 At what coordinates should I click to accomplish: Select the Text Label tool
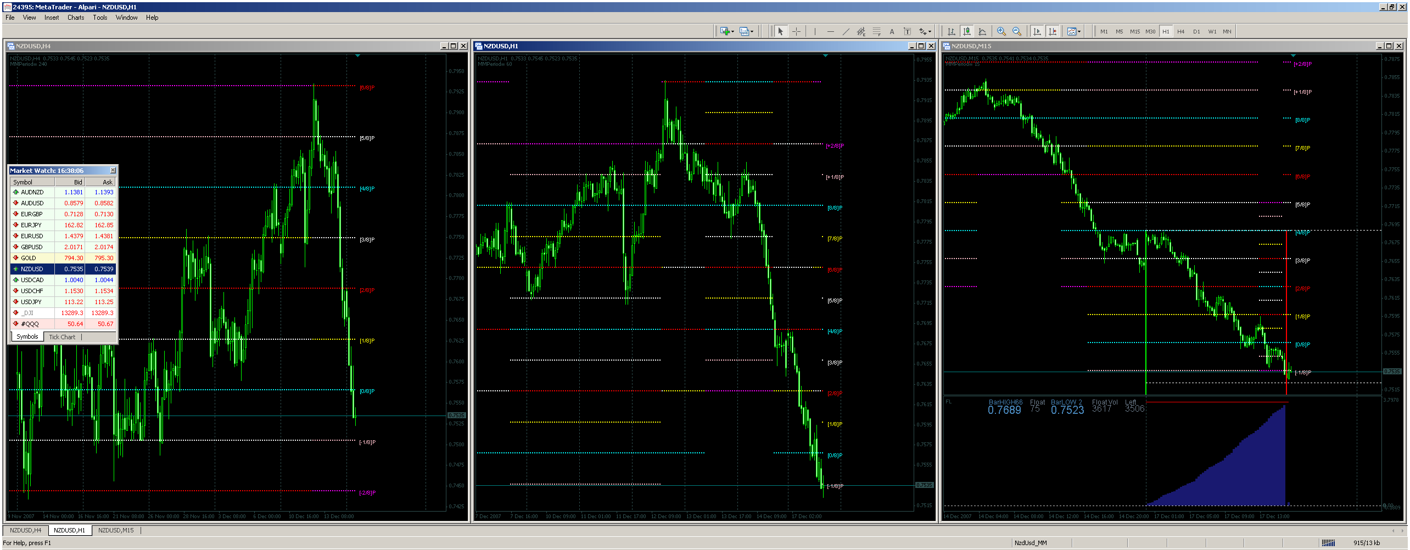coord(907,31)
